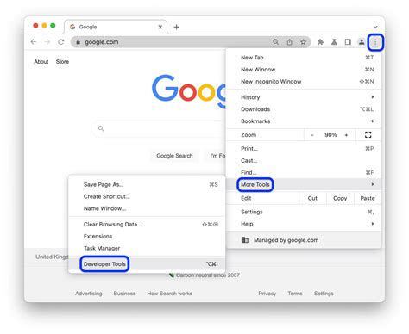Go forward using the right arrow icon

[47, 42]
